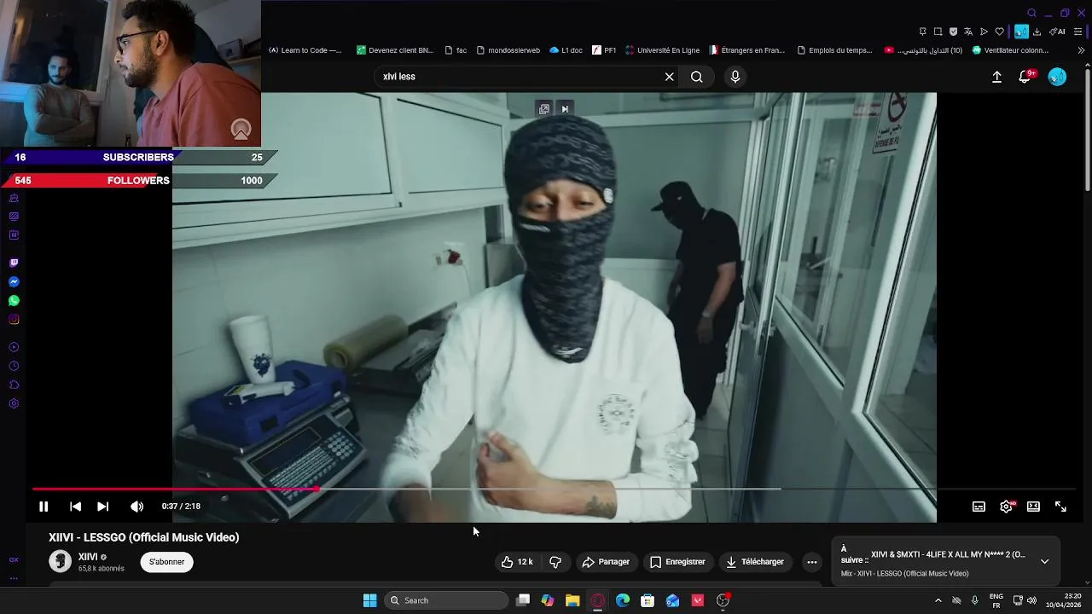Open the Ventilateur colonn bookmark
This screenshot has width=1092, height=614.
1010,50
